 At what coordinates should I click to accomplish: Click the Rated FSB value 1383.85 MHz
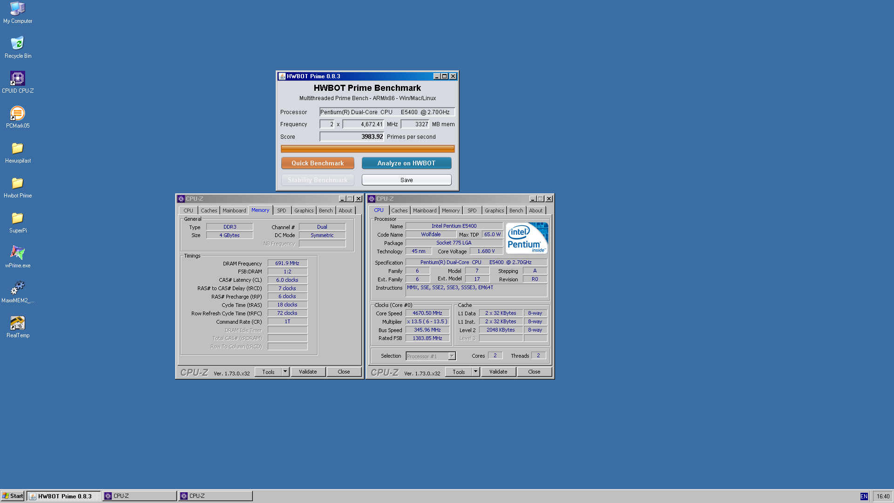click(427, 338)
